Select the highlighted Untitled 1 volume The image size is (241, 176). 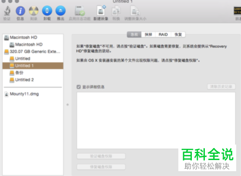point(33,66)
